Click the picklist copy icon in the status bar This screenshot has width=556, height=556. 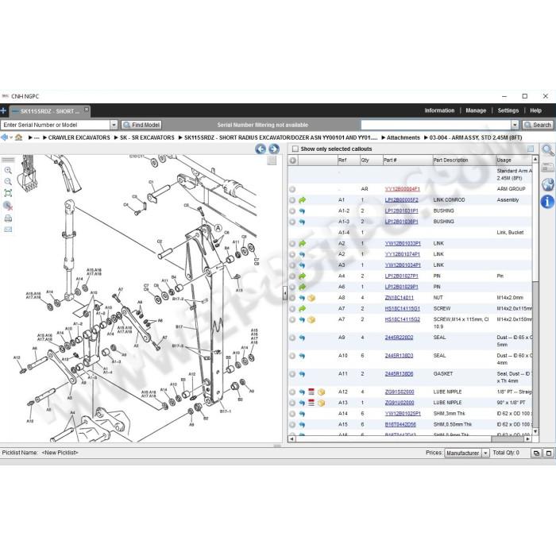click(x=536, y=453)
